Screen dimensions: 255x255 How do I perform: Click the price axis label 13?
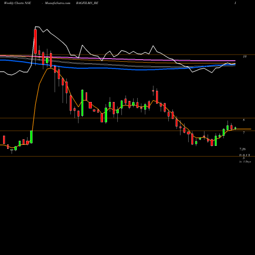244,57
